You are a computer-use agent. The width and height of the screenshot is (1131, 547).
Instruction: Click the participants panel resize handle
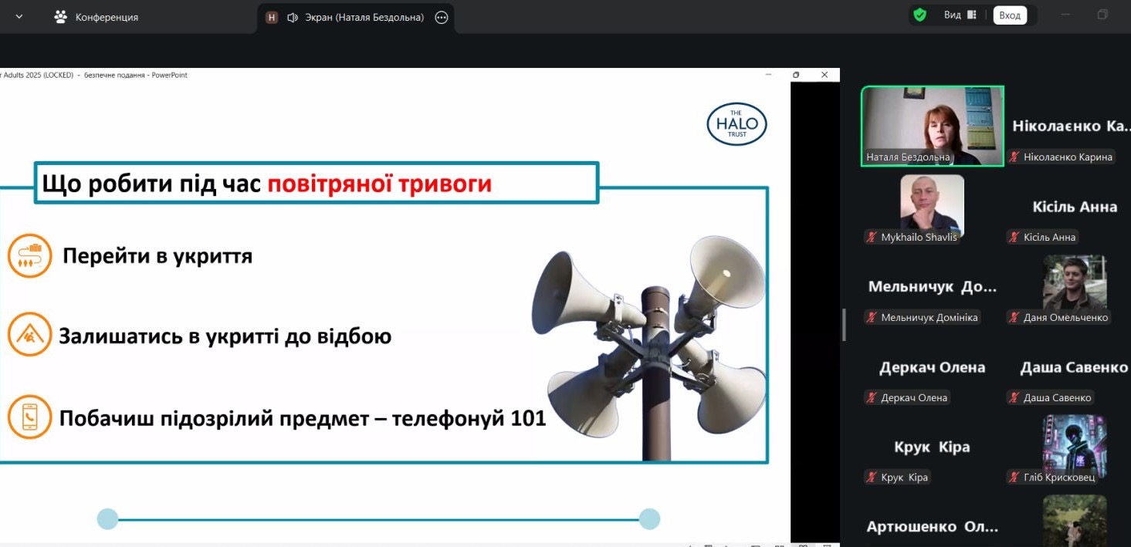[x=844, y=324]
